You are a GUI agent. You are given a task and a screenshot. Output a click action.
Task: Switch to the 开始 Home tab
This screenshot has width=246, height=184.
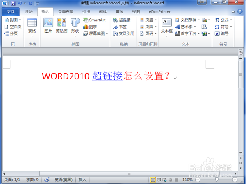click(29, 11)
